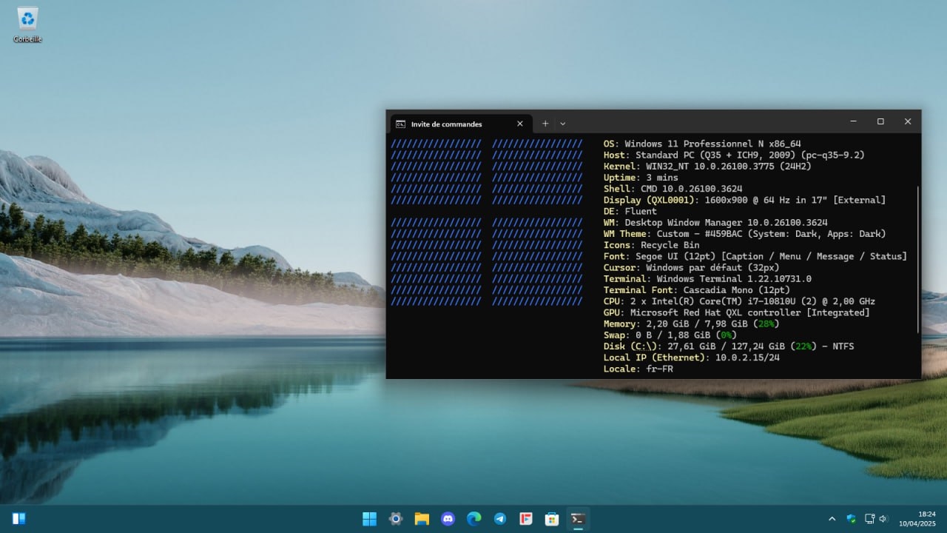
Task: Open Microsoft Store from the taskbar
Action: [552, 519]
